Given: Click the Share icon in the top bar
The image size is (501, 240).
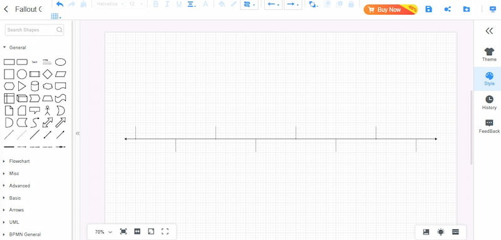Looking at the screenshot, I should coord(448,9).
